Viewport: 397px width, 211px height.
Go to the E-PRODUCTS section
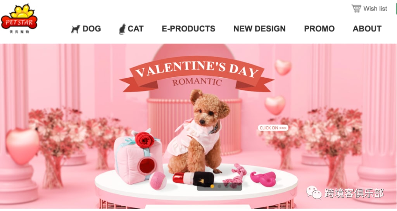188,29
